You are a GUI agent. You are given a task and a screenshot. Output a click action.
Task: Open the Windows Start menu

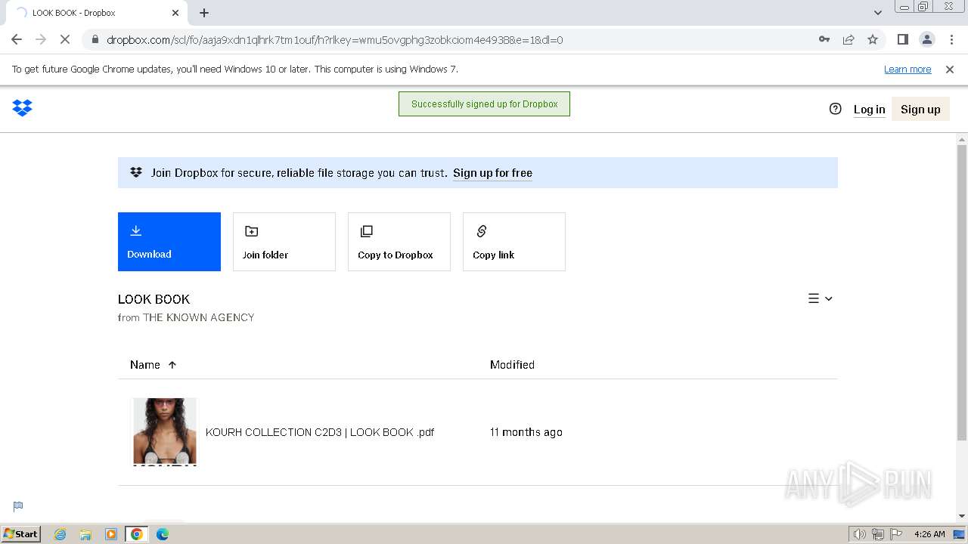(x=21, y=533)
